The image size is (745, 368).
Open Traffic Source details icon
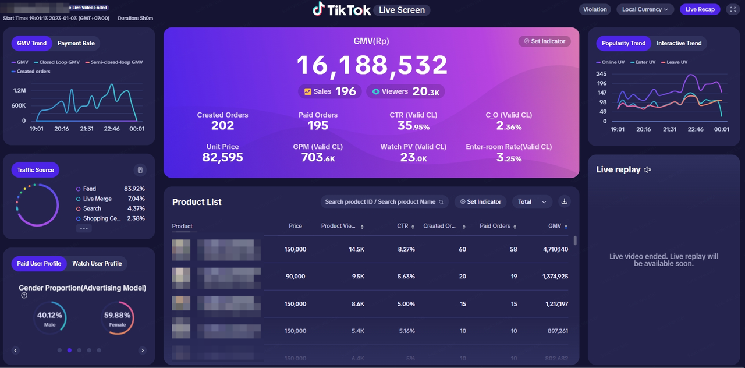(140, 170)
